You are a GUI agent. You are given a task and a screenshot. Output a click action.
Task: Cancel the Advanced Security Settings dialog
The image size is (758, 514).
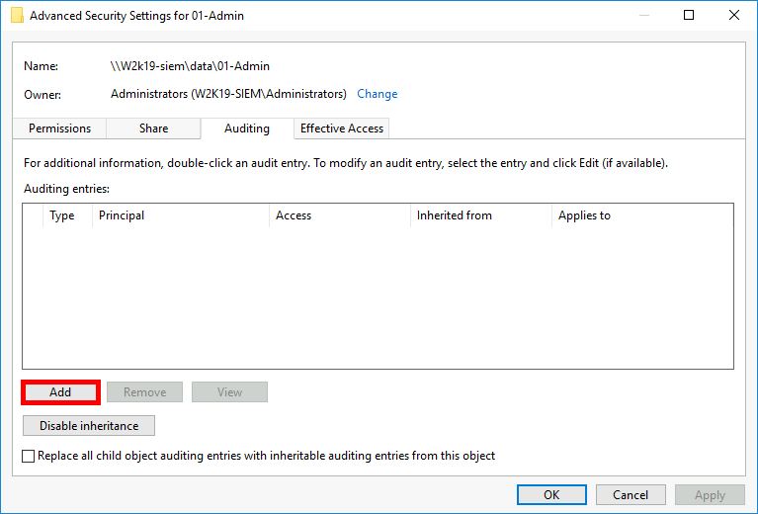point(631,494)
